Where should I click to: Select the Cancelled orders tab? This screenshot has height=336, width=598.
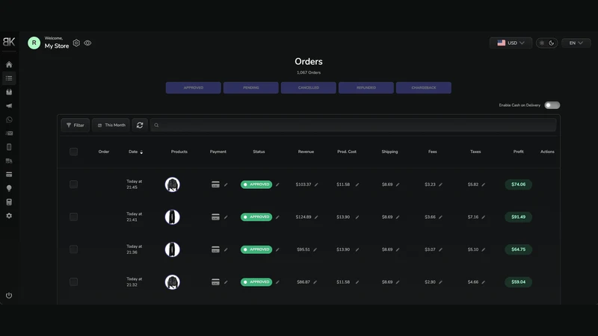tap(309, 87)
